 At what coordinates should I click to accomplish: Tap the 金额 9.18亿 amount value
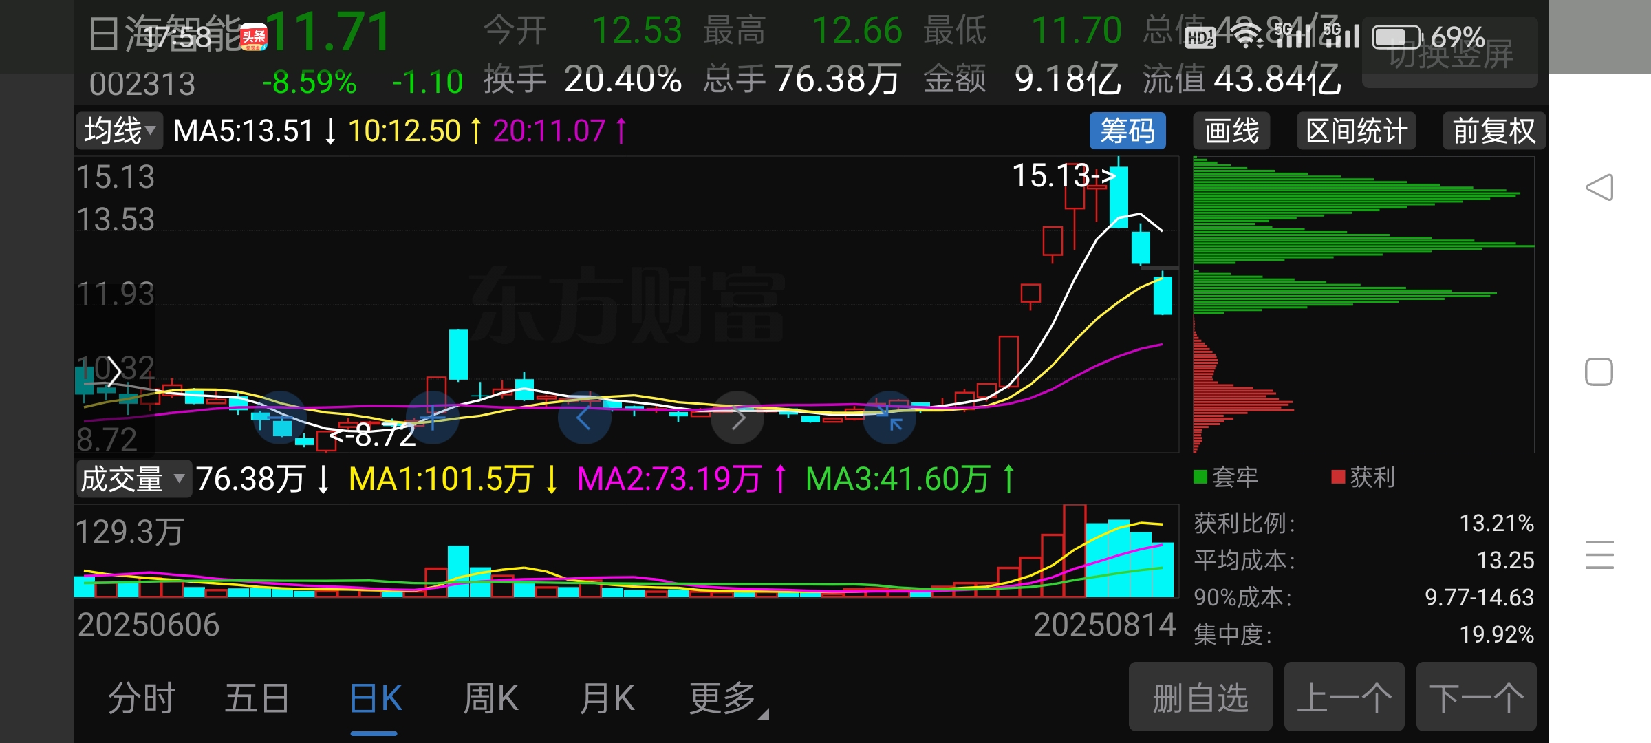click(1067, 80)
